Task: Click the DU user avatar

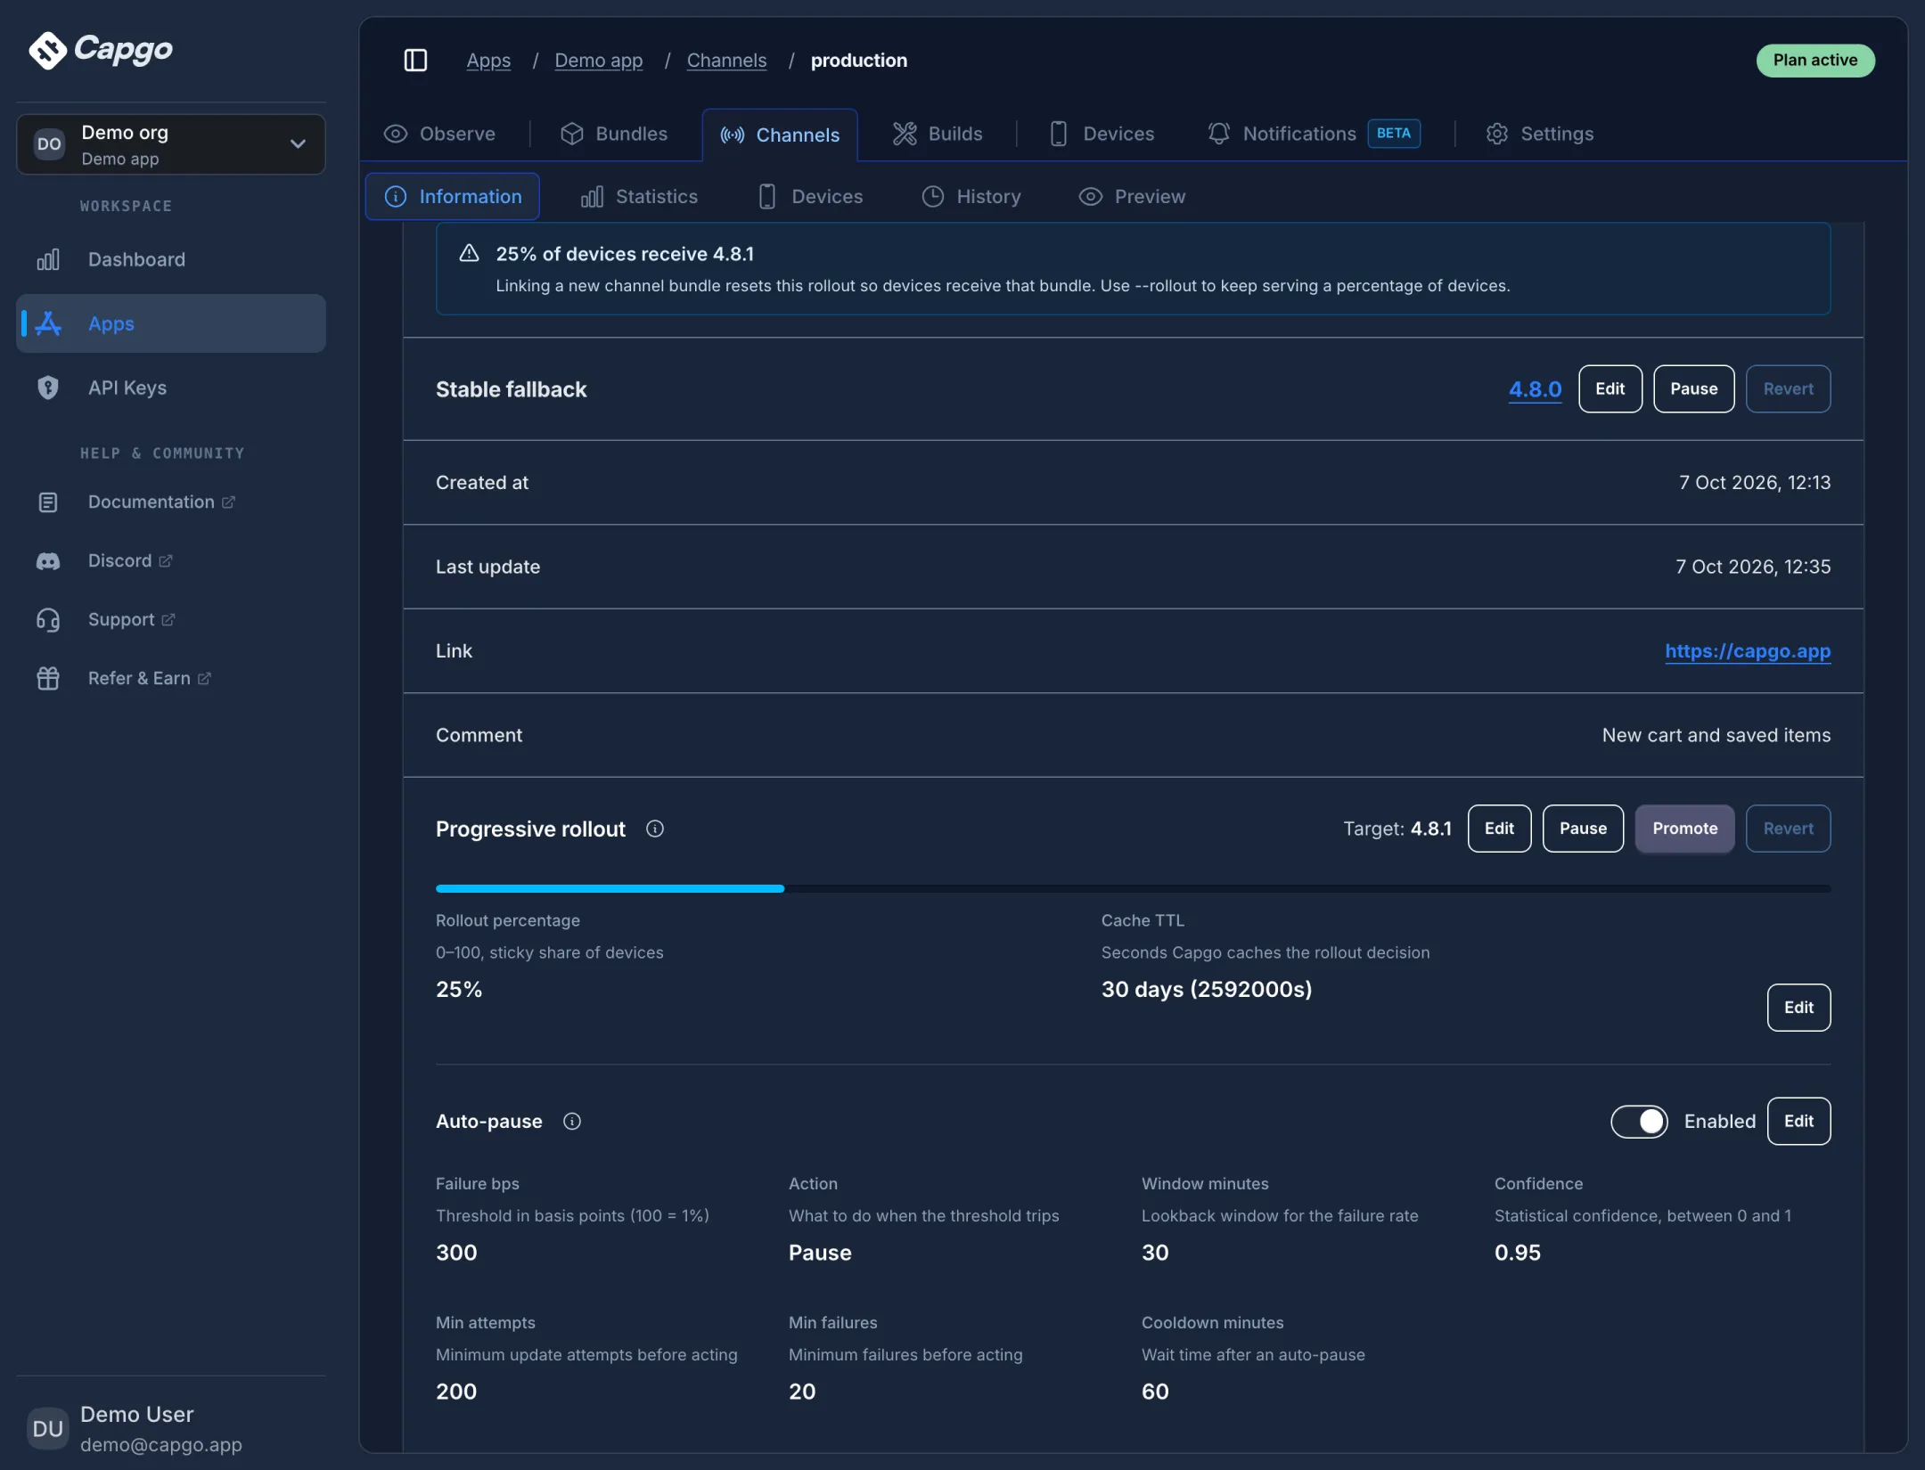Action: 48,1429
